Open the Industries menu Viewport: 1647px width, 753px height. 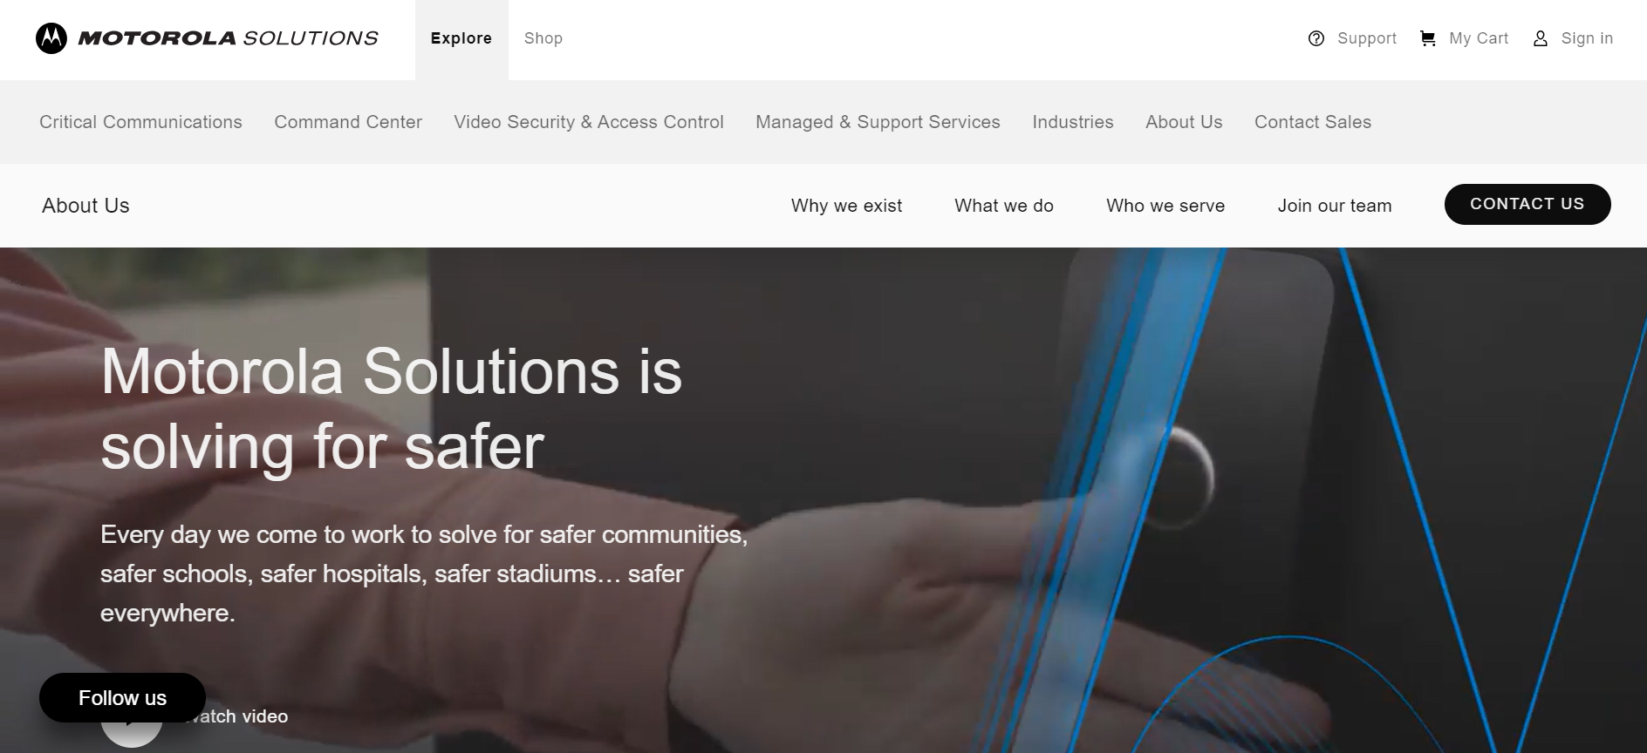1073,122
